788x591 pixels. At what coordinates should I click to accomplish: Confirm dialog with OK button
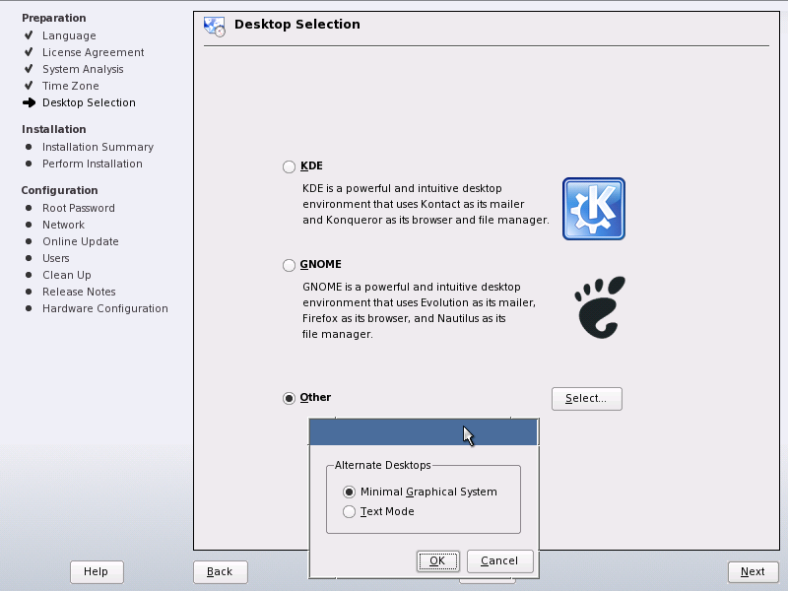pos(437,560)
